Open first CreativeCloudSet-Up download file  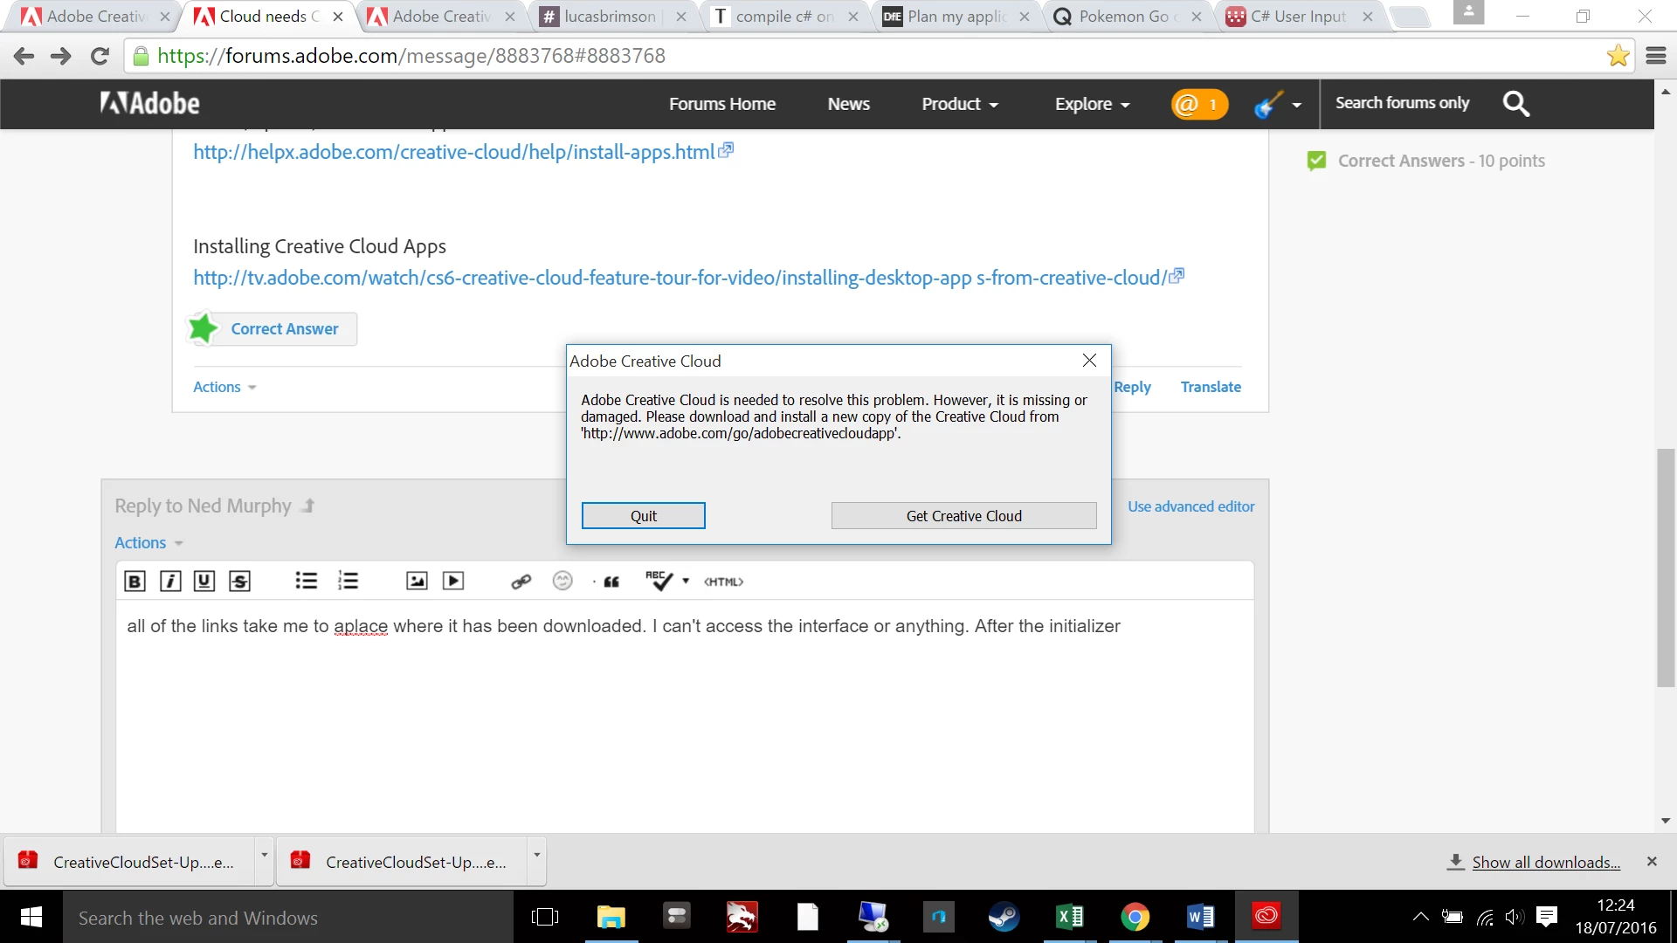(x=131, y=862)
